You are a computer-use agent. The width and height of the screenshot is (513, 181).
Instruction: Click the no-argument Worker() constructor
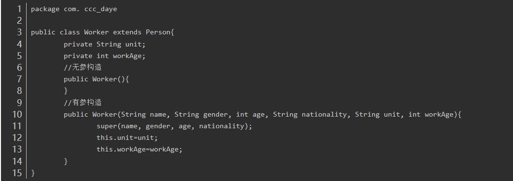pos(96,79)
